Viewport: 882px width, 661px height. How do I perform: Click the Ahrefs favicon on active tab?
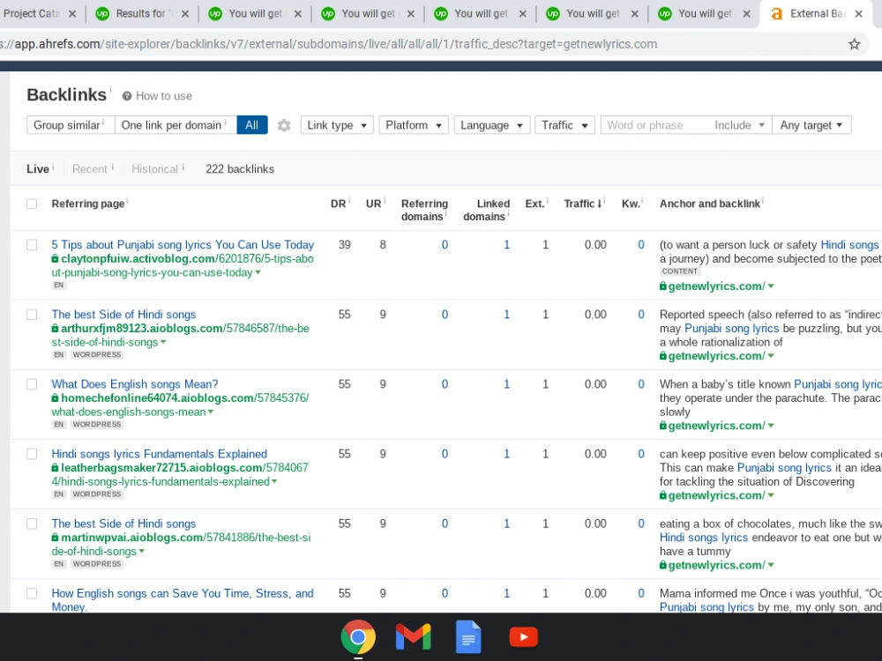[777, 13]
